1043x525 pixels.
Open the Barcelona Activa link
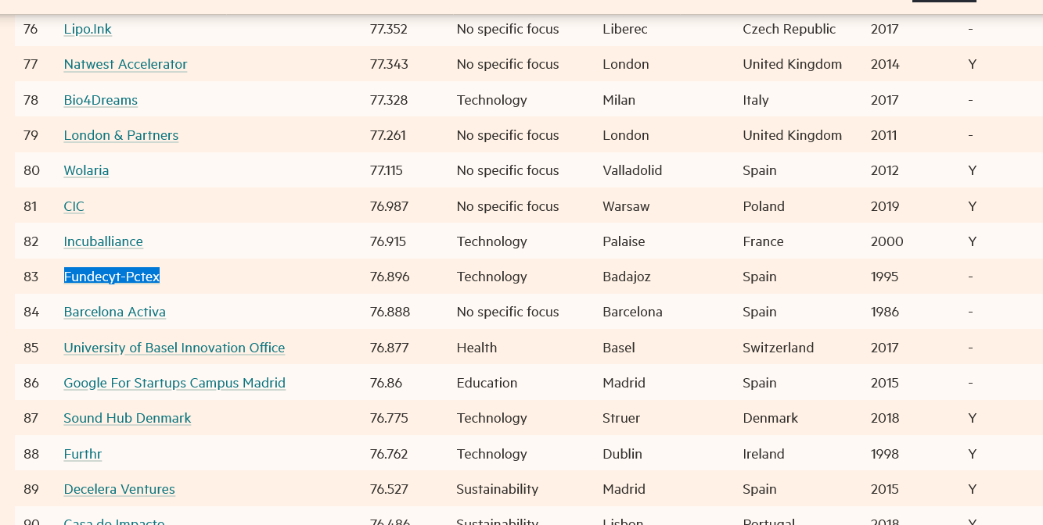tap(114, 312)
